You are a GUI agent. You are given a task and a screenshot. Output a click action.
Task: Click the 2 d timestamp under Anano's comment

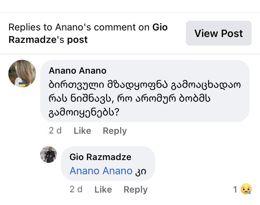pos(55,131)
